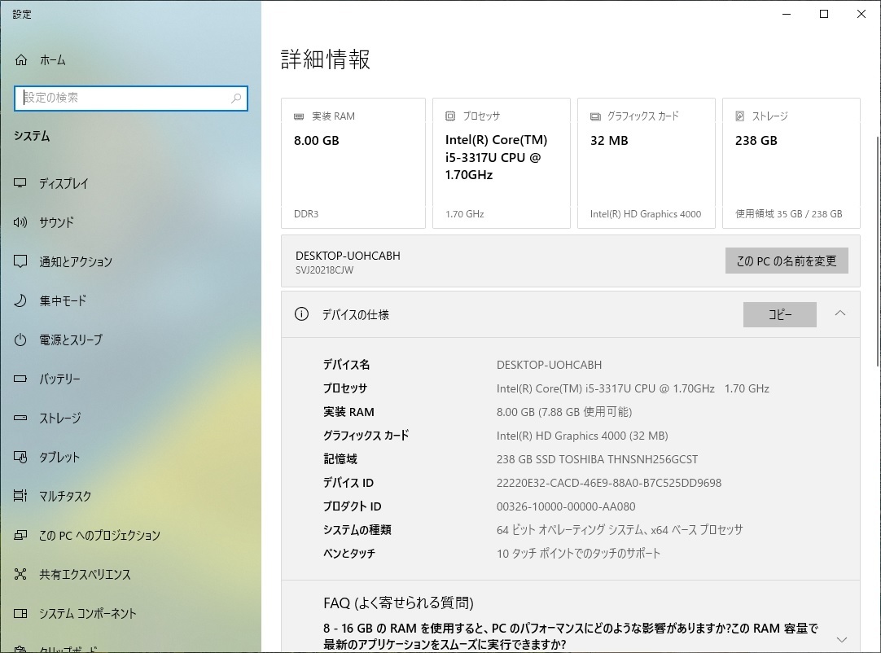Click the プロセッサ info card
The height and width of the screenshot is (653, 881).
coord(502,163)
